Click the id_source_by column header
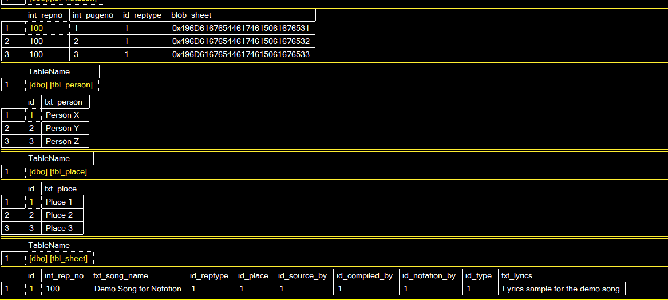 coord(303,275)
